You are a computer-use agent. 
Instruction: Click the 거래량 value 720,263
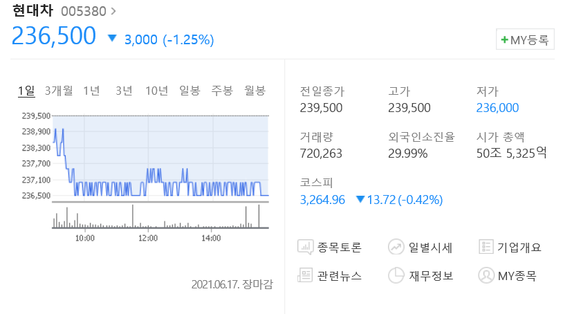click(321, 154)
